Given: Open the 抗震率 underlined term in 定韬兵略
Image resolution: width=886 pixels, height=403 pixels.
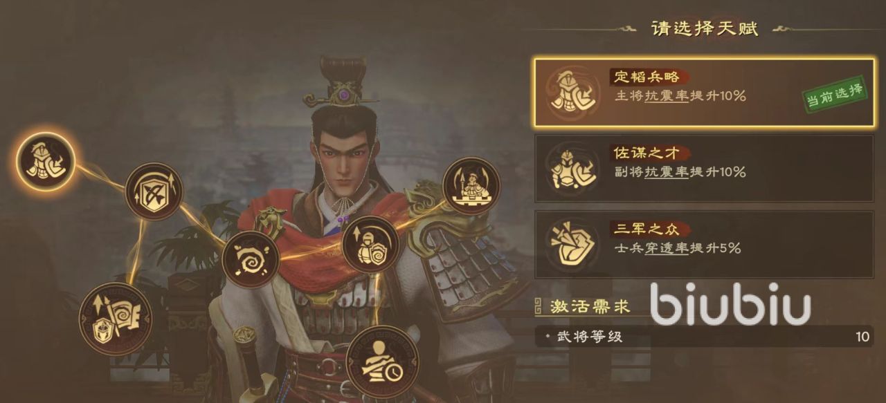Looking at the screenshot, I should [x=667, y=96].
